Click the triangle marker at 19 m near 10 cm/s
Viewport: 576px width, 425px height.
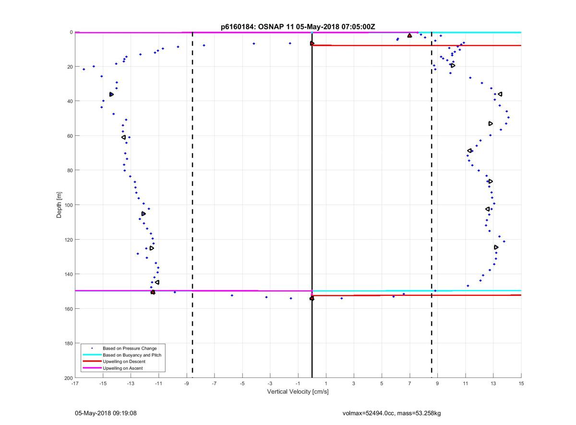coord(453,65)
